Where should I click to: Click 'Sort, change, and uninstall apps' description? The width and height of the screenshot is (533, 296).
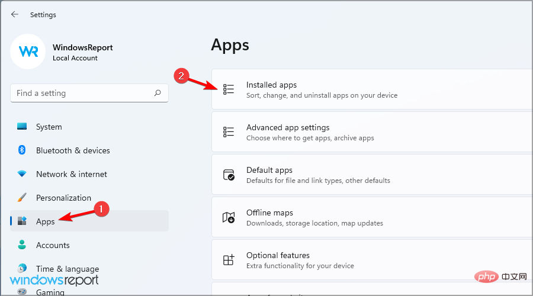pos(322,95)
